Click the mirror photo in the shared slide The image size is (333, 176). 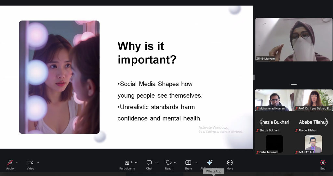click(x=59, y=77)
